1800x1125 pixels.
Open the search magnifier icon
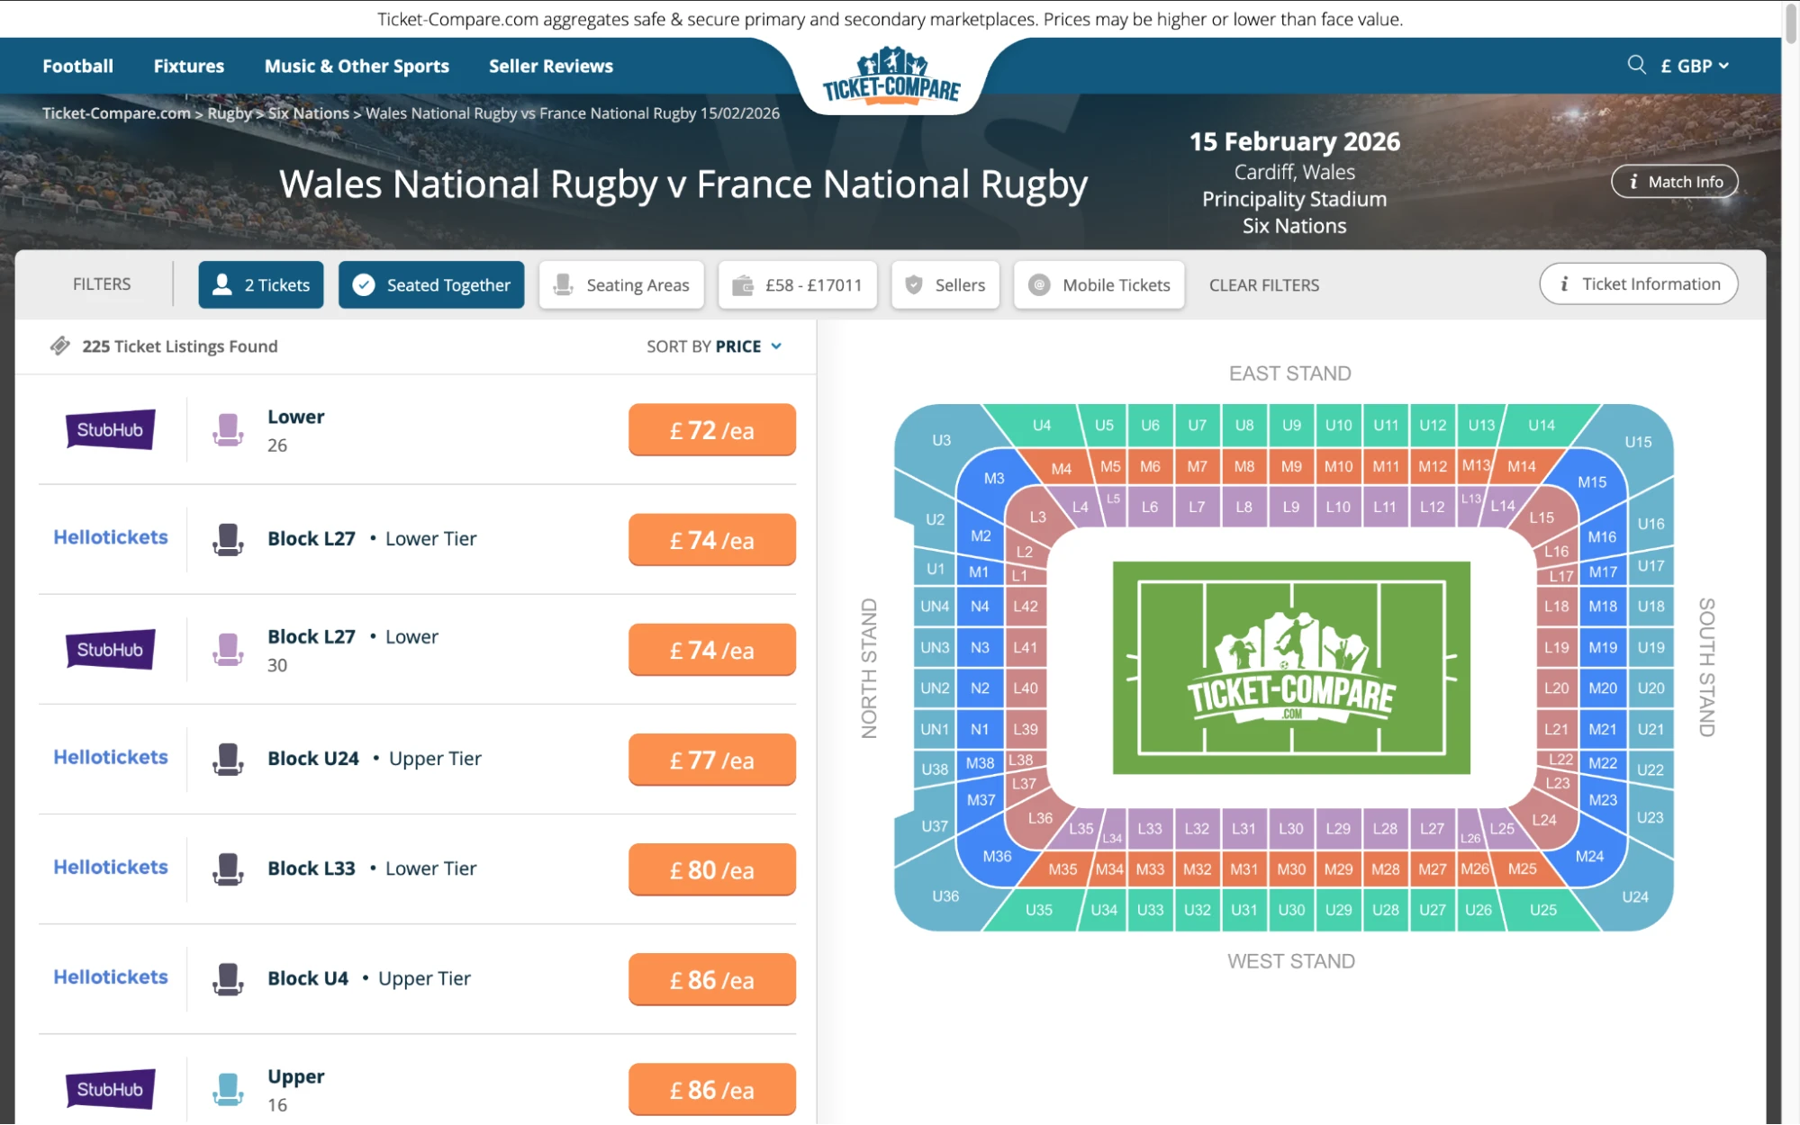click(x=1636, y=65)
